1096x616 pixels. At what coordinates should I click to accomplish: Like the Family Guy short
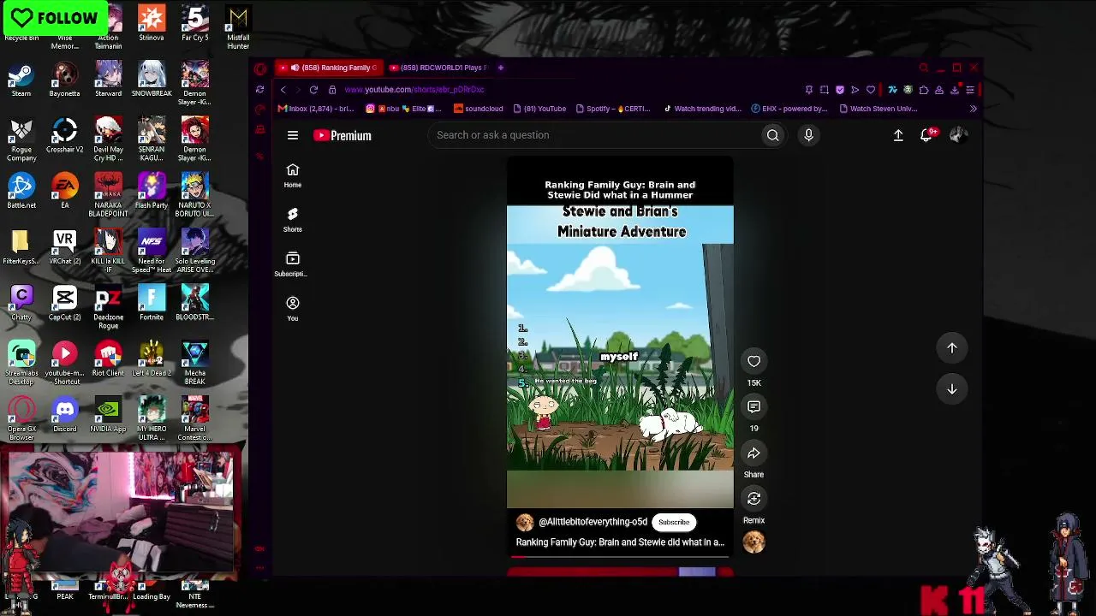click(x=753, y=361)
